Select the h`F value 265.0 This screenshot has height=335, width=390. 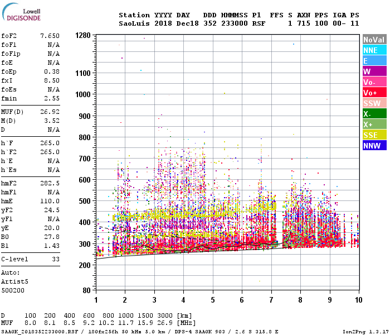tap(50, 143)
